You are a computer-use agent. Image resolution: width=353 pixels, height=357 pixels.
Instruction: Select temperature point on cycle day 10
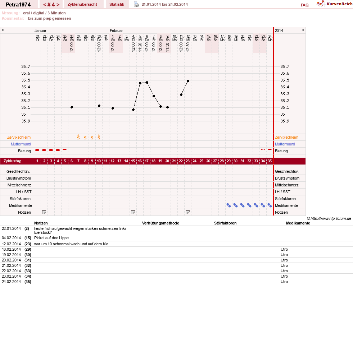(99, 106)
